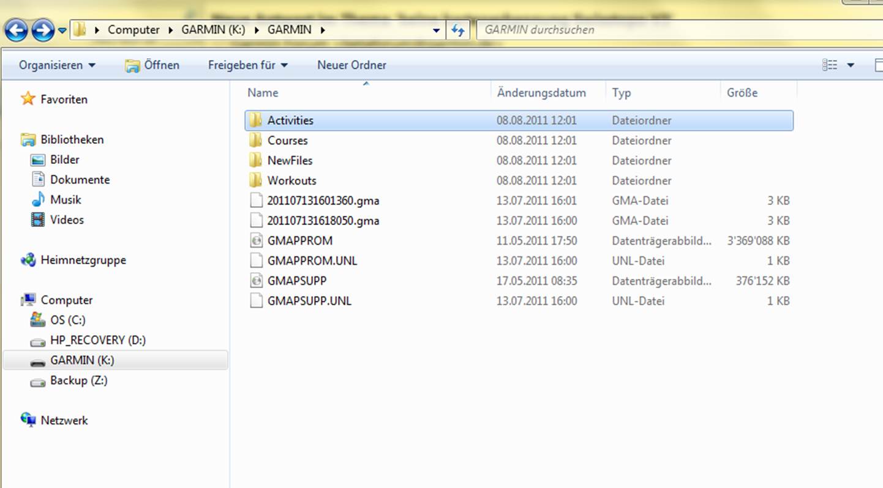Click the date of Courses folder row
883x488 pixels.
(x=536, y=140)
